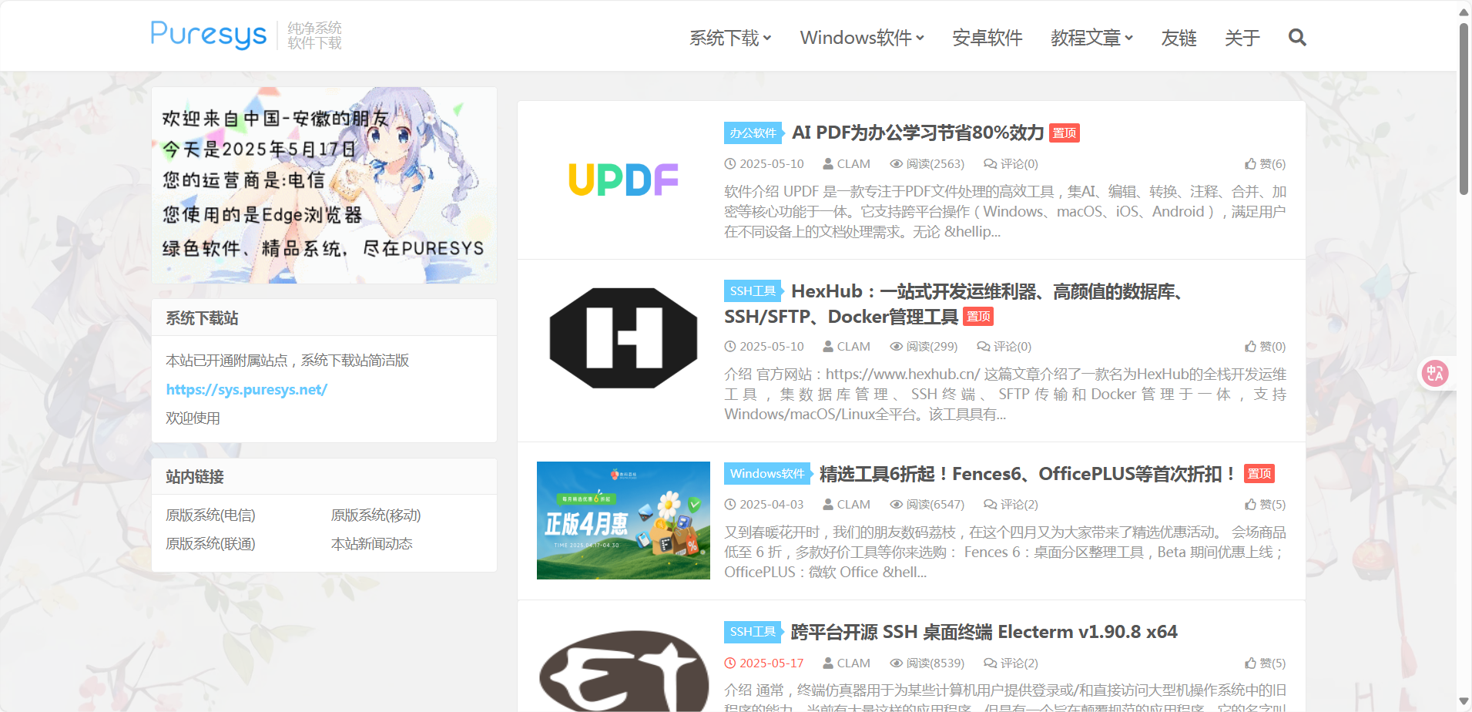
Task: Open the 正版4月惠 promotional thumbnail
Action: tap(623, 520)
